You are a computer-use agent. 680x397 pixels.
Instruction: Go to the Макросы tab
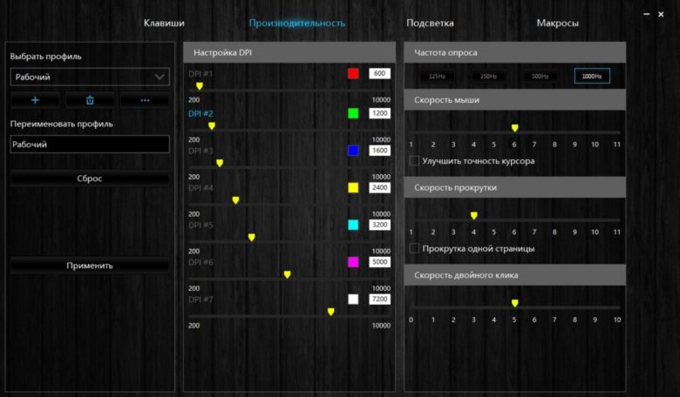tap(557, 23)
